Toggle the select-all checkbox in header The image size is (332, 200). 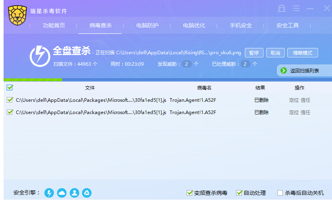pyautogui.click(x=10, y=88)
